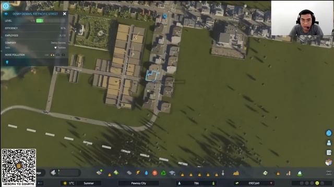Click the streamer webcam overlay
Screen dimensions: 334x187
click(x=302, y=18)
